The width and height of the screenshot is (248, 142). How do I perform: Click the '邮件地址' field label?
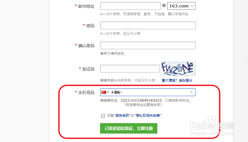(86, 6)
